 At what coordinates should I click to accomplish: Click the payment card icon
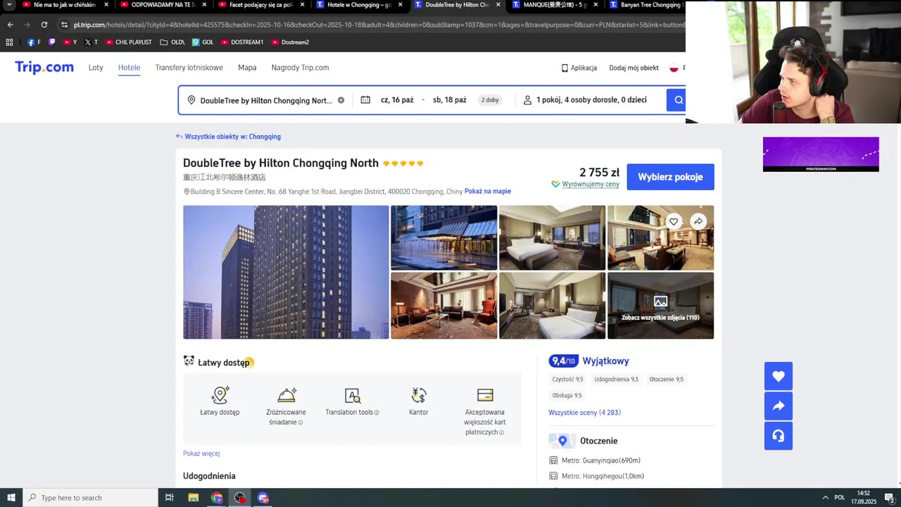(x=485, y=395)
